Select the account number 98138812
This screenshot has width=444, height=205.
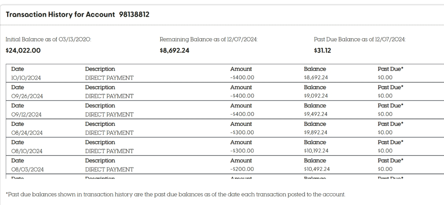pyautogui.click(x=134, y=14)
